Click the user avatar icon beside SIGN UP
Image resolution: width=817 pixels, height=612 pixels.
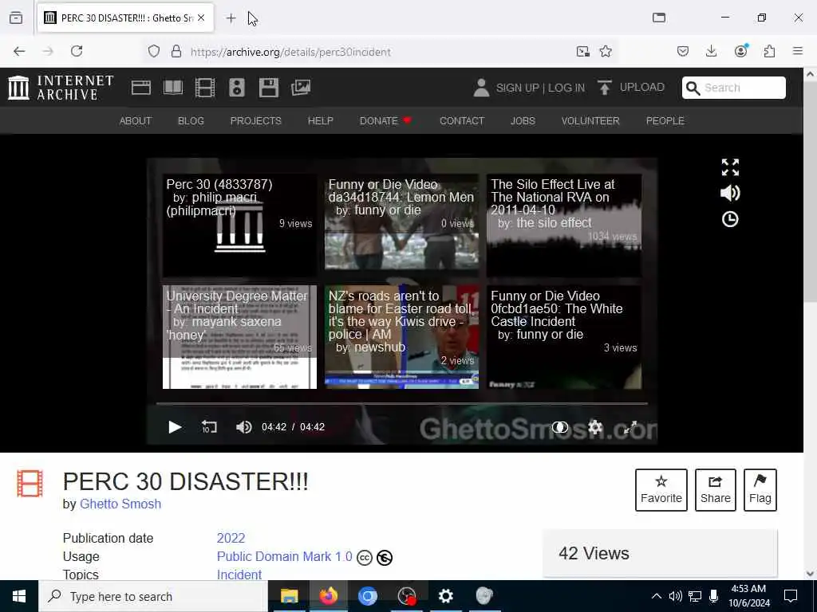[x=481, y=88]
